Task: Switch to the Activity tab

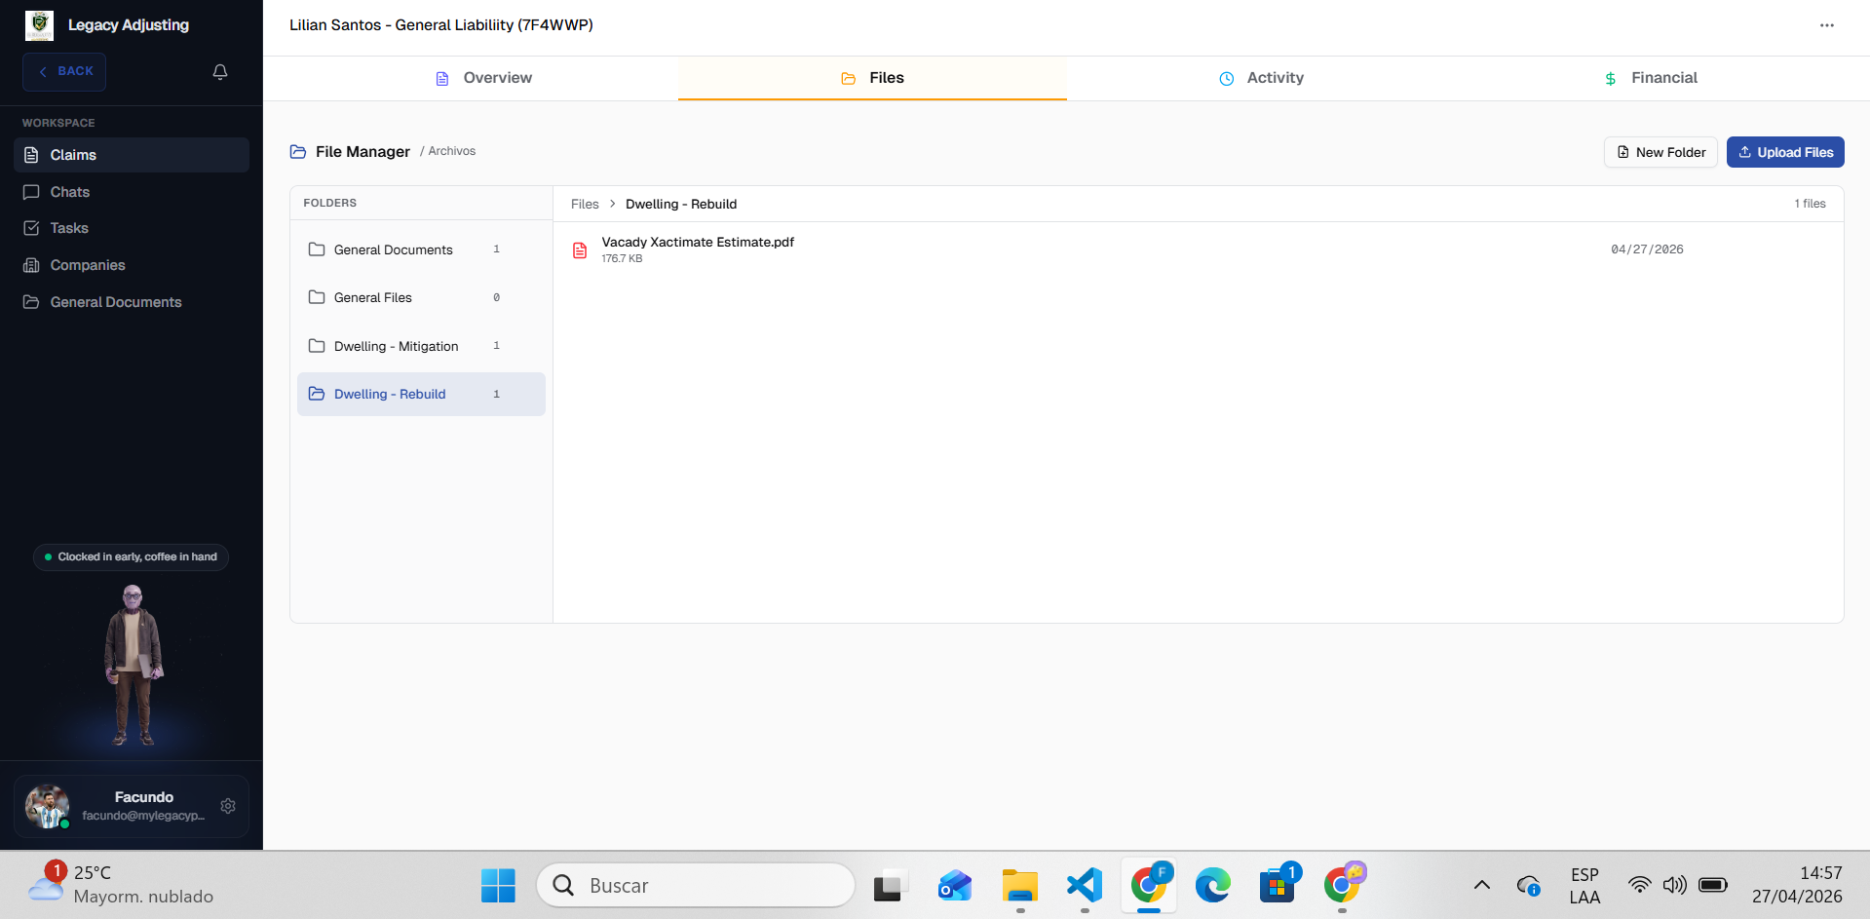Action: 1261,78
